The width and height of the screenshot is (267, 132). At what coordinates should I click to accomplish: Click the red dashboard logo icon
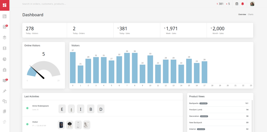pos(5,5)
